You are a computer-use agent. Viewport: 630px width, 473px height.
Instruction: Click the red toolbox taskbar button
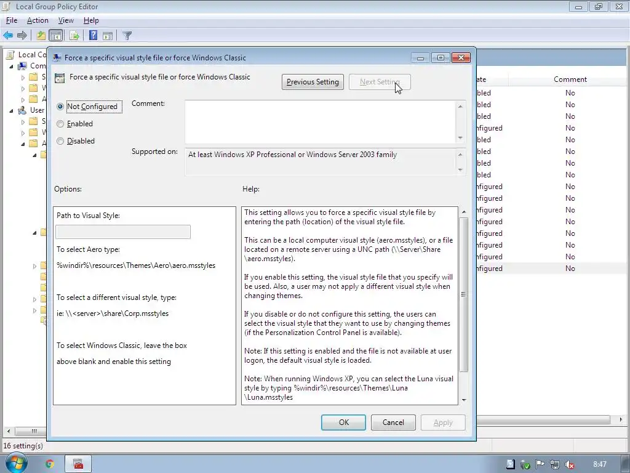pos(78,464)
